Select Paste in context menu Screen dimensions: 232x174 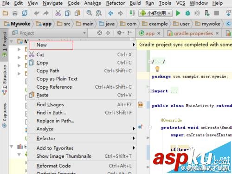[82, 95]
